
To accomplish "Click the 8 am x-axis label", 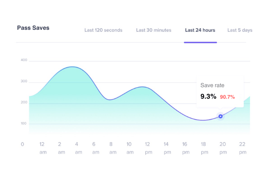I will pos(111,148).
